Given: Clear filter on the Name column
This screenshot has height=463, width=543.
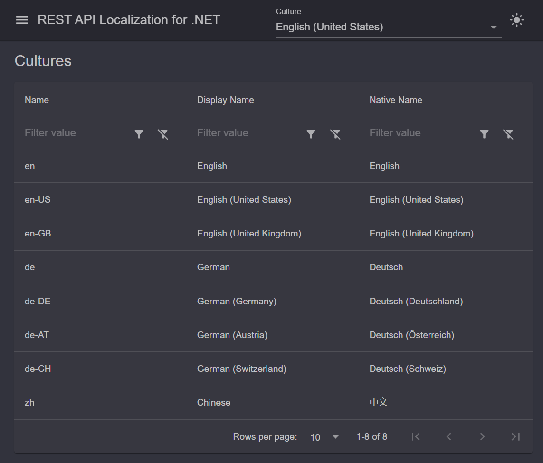Looking at the screenshot, I should coord(163,134).
